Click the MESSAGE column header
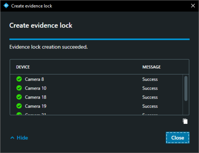 tap(151, 67)
